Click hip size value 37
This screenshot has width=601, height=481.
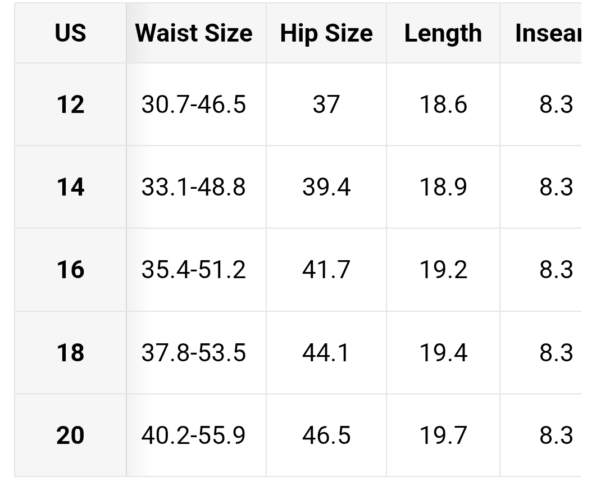pyautogui.click(x=326, y=105)
